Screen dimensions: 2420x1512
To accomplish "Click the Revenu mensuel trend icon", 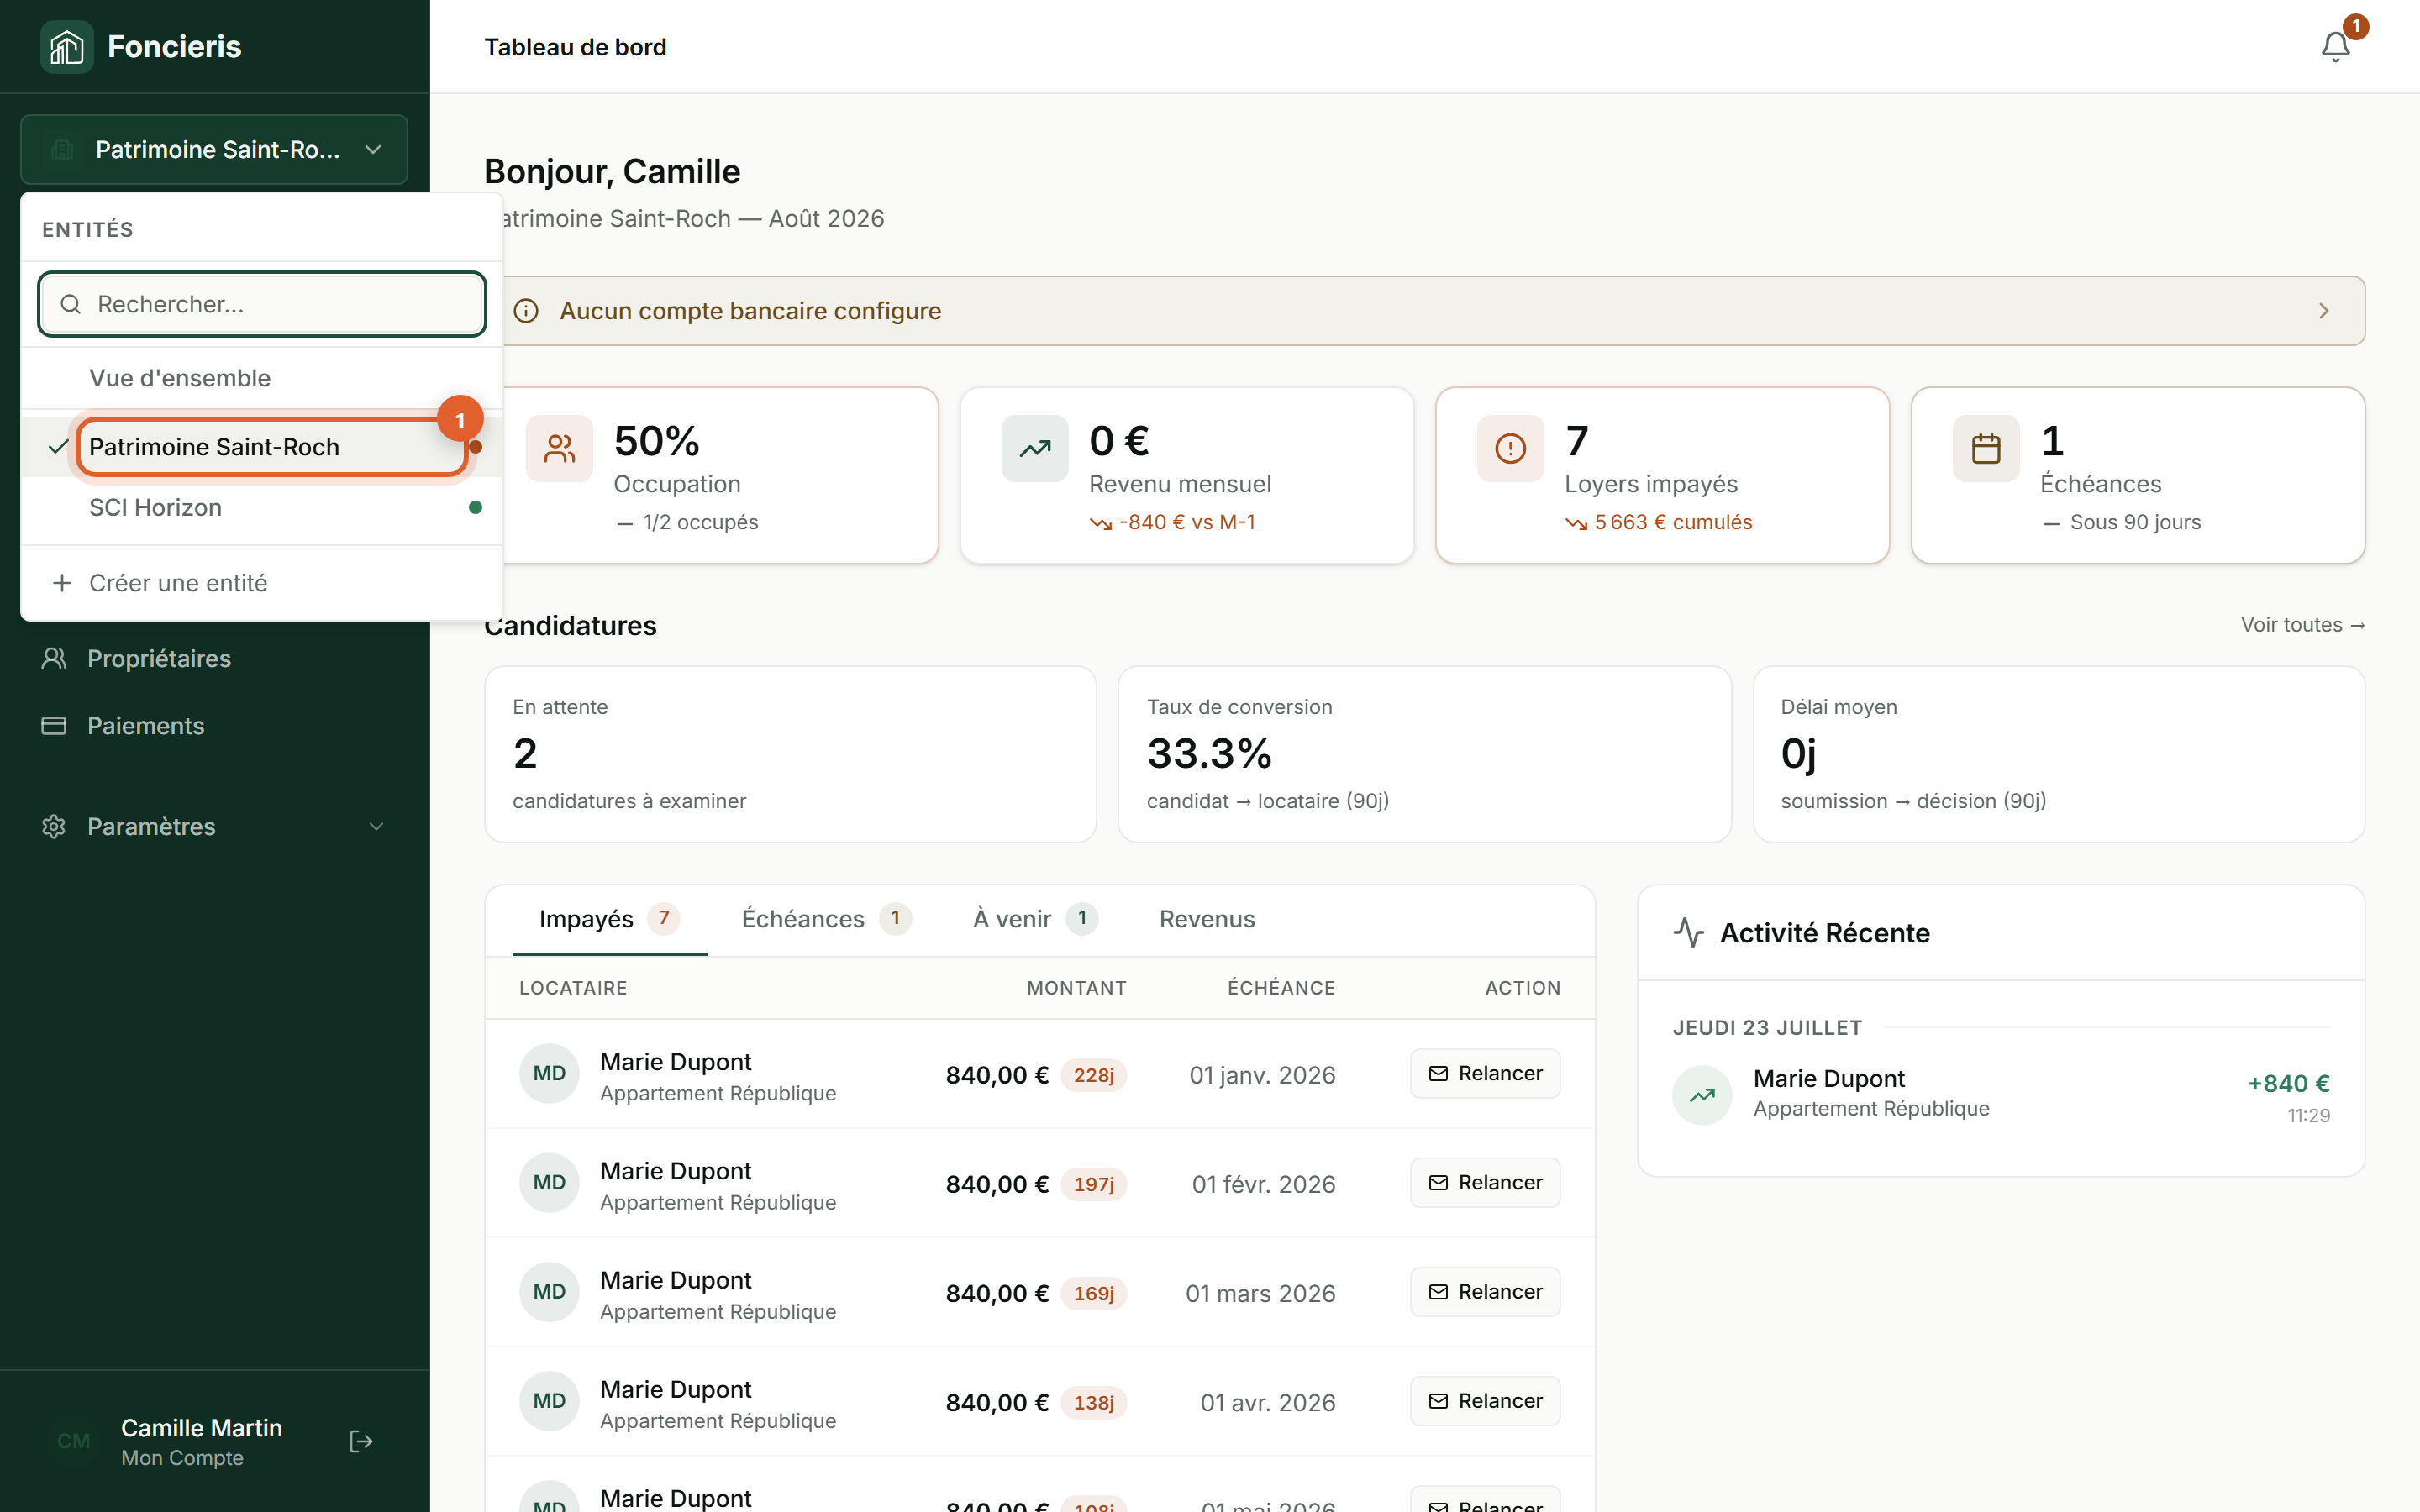I will 1035,449.
